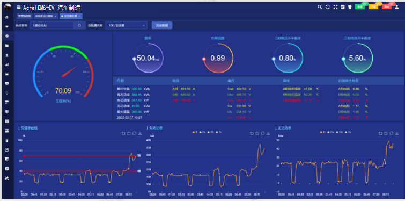Click the search magnifier in top header
This screenshot has height=201, width=405.
(x=320, y=7)
